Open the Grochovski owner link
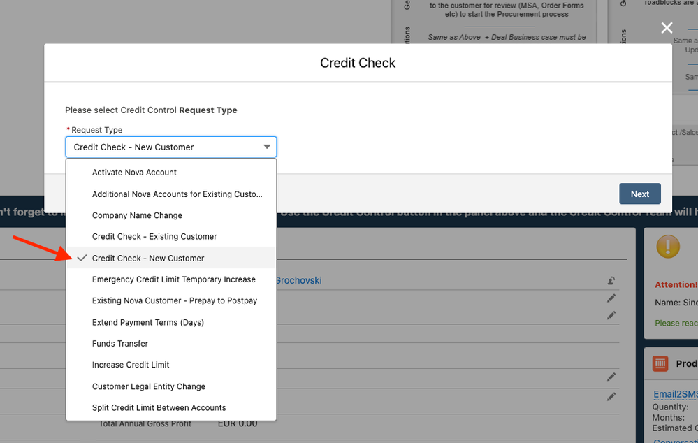The image size is (698, 443). [x=299, y=280]
